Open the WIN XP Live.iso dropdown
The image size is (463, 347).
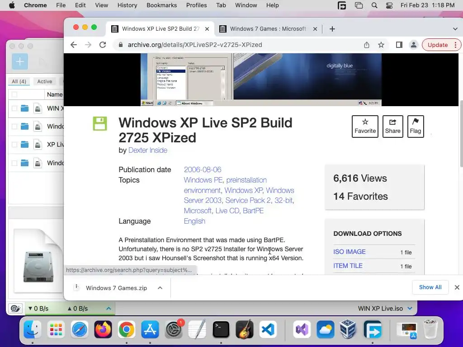pyautogui.click(x=410, y=308)
